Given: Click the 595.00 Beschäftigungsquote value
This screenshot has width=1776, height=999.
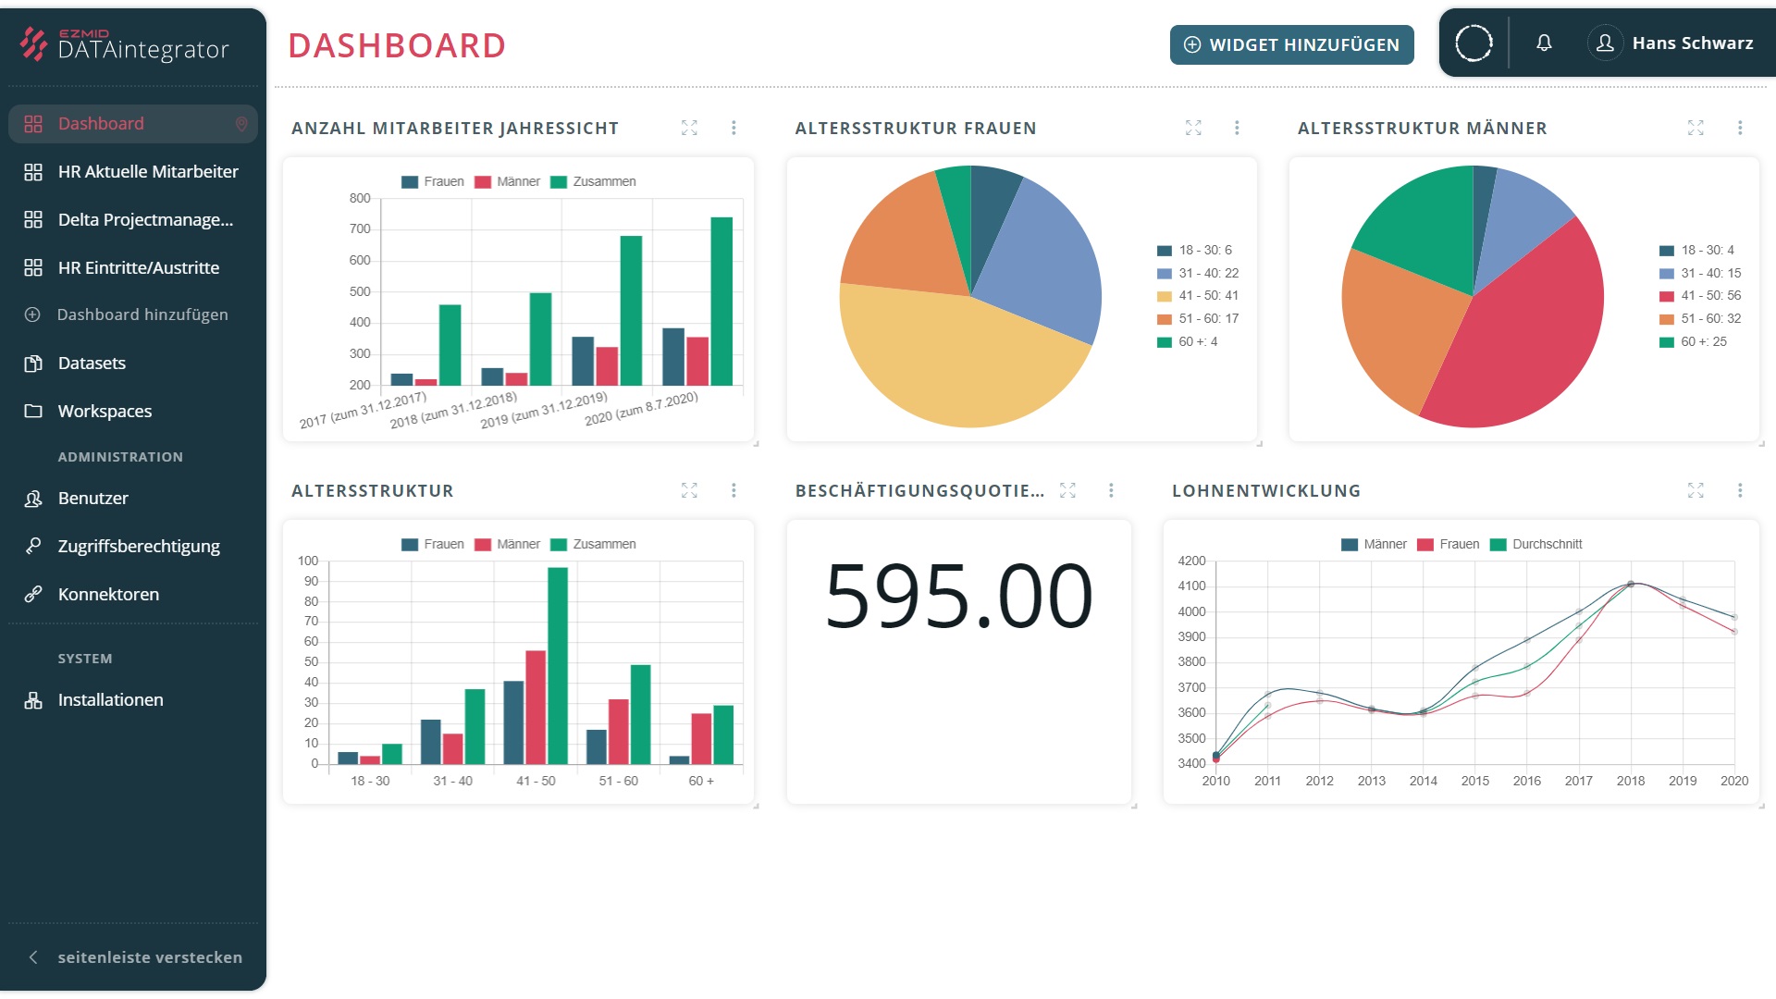Looking at the screenshot, I should (x=959, y=597).
